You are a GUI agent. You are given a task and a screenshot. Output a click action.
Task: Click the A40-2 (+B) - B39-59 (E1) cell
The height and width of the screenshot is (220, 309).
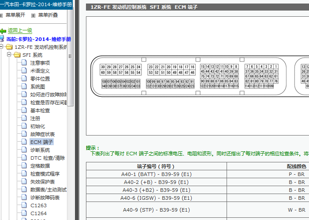[156, 182]
